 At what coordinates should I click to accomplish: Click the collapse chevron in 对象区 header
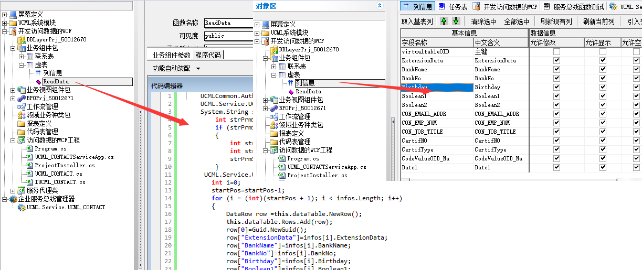380,6
